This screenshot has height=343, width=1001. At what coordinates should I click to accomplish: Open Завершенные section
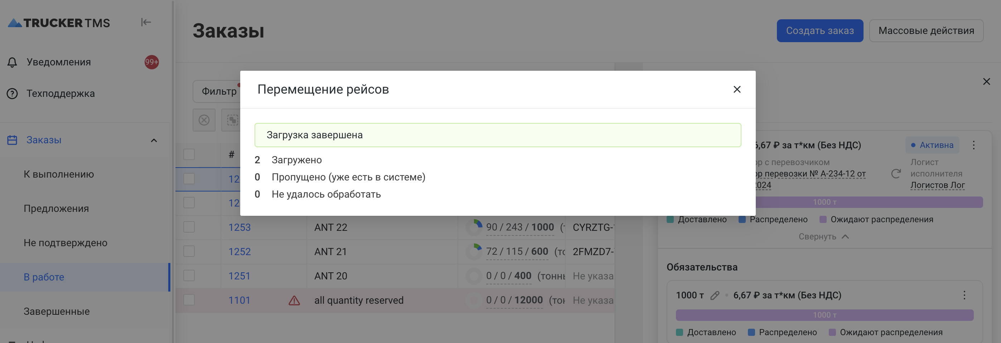(57, 311)
